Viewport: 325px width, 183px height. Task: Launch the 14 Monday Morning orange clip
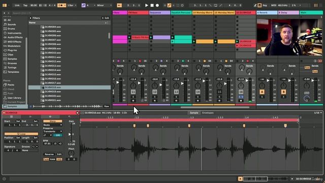tap(194, 42)
